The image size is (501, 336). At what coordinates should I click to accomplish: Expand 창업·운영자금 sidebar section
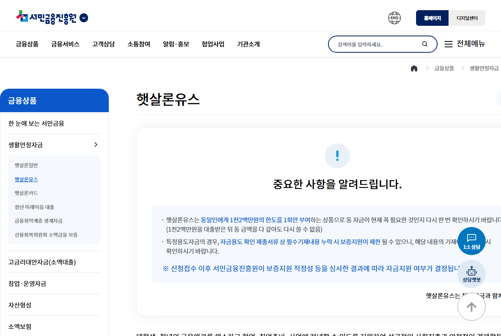pyautogui.click(x=54, y=283)
